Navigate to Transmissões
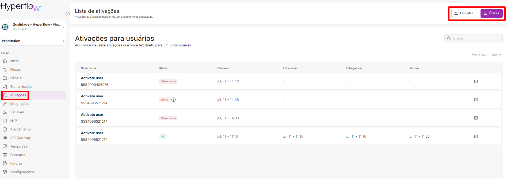Image resolution: width=507 pixels, height=179 pixels. pyautogui.click(x=21, y=87)
